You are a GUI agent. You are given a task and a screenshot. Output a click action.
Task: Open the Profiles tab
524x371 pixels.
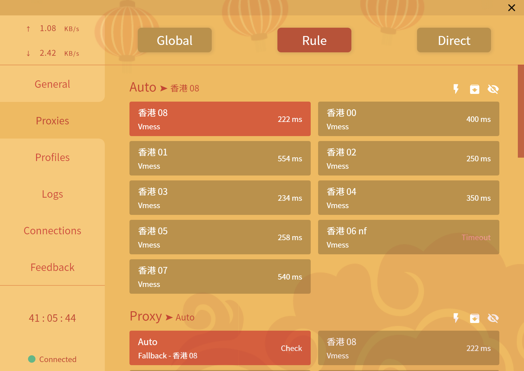pyautogui.click(x=52, y=157)
